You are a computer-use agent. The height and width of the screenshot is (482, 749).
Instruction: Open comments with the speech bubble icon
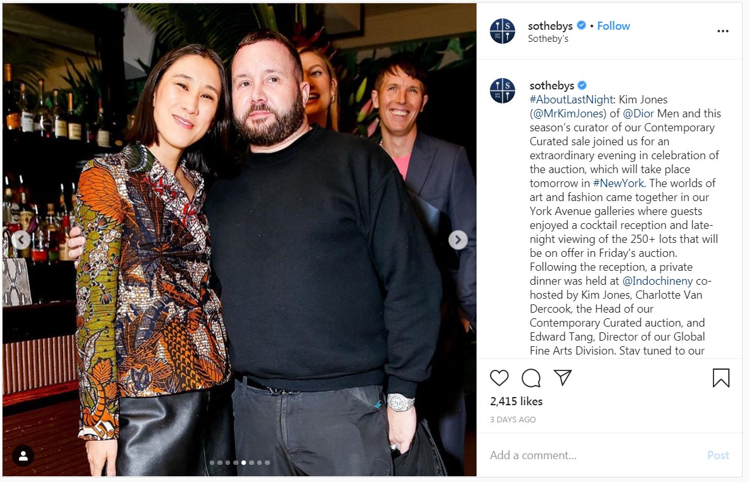click(531, 378)
